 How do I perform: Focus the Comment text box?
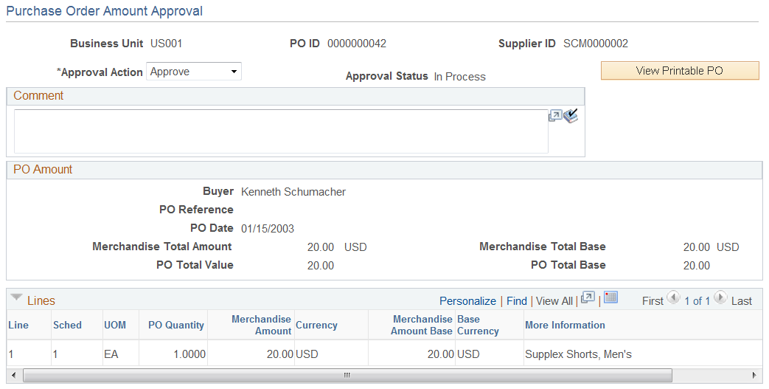[x=281, y=131]
